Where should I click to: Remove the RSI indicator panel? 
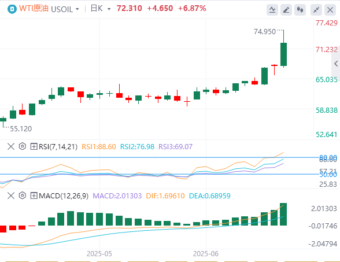(x=11, y=146)
